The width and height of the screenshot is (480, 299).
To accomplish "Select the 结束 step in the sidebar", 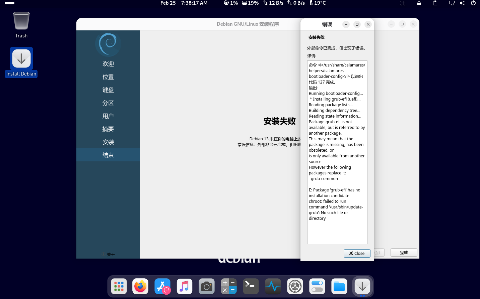I will point(108,155).
